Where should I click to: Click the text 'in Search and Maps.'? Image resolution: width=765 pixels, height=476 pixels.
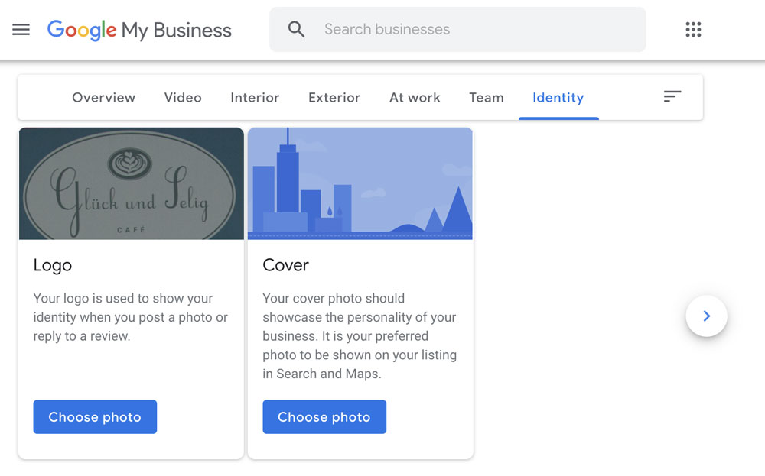point(322,374)
